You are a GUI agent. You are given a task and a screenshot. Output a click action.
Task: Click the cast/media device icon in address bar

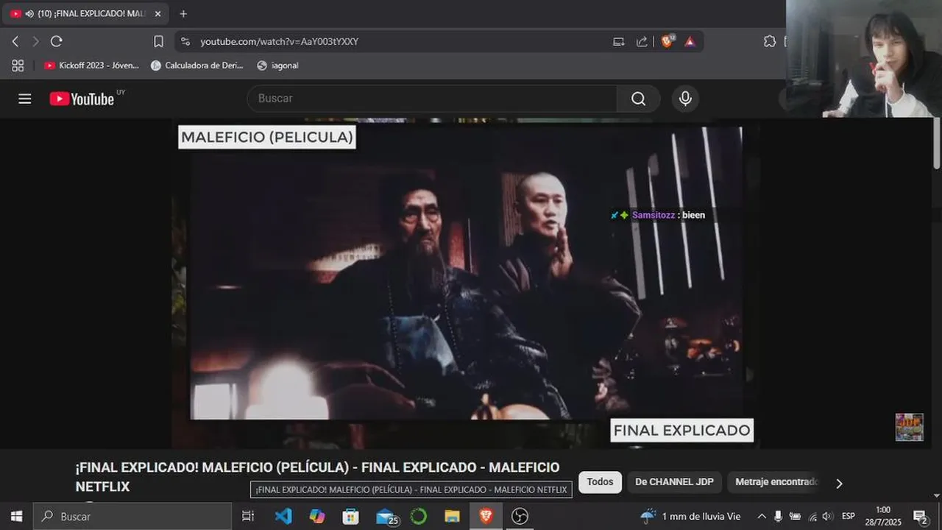pyautogui.click(x=619, y=41)
